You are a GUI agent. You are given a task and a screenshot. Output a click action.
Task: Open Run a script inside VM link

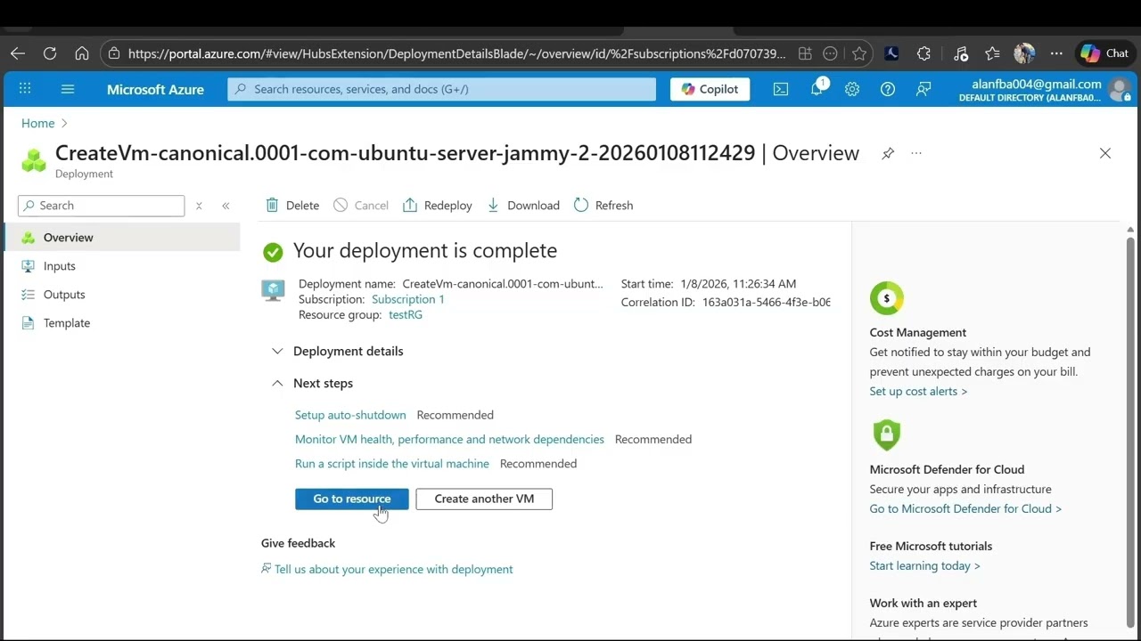click(392, 464)
